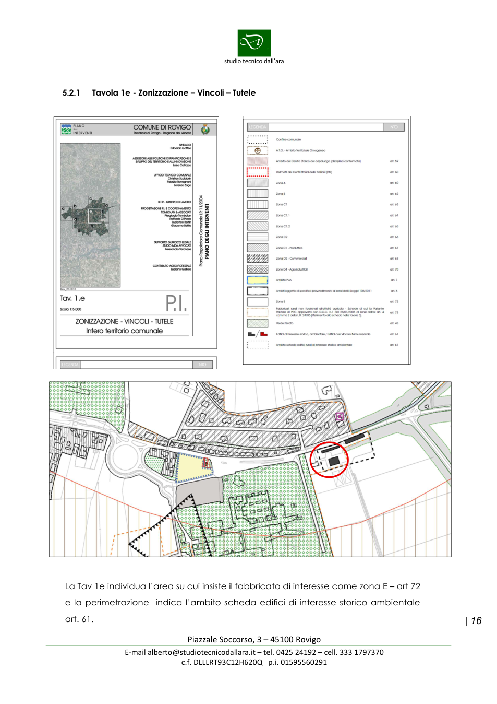Click the 'Zona C2' legend label
This screenshot has height=704, width=497.
[x=282, y=237]
